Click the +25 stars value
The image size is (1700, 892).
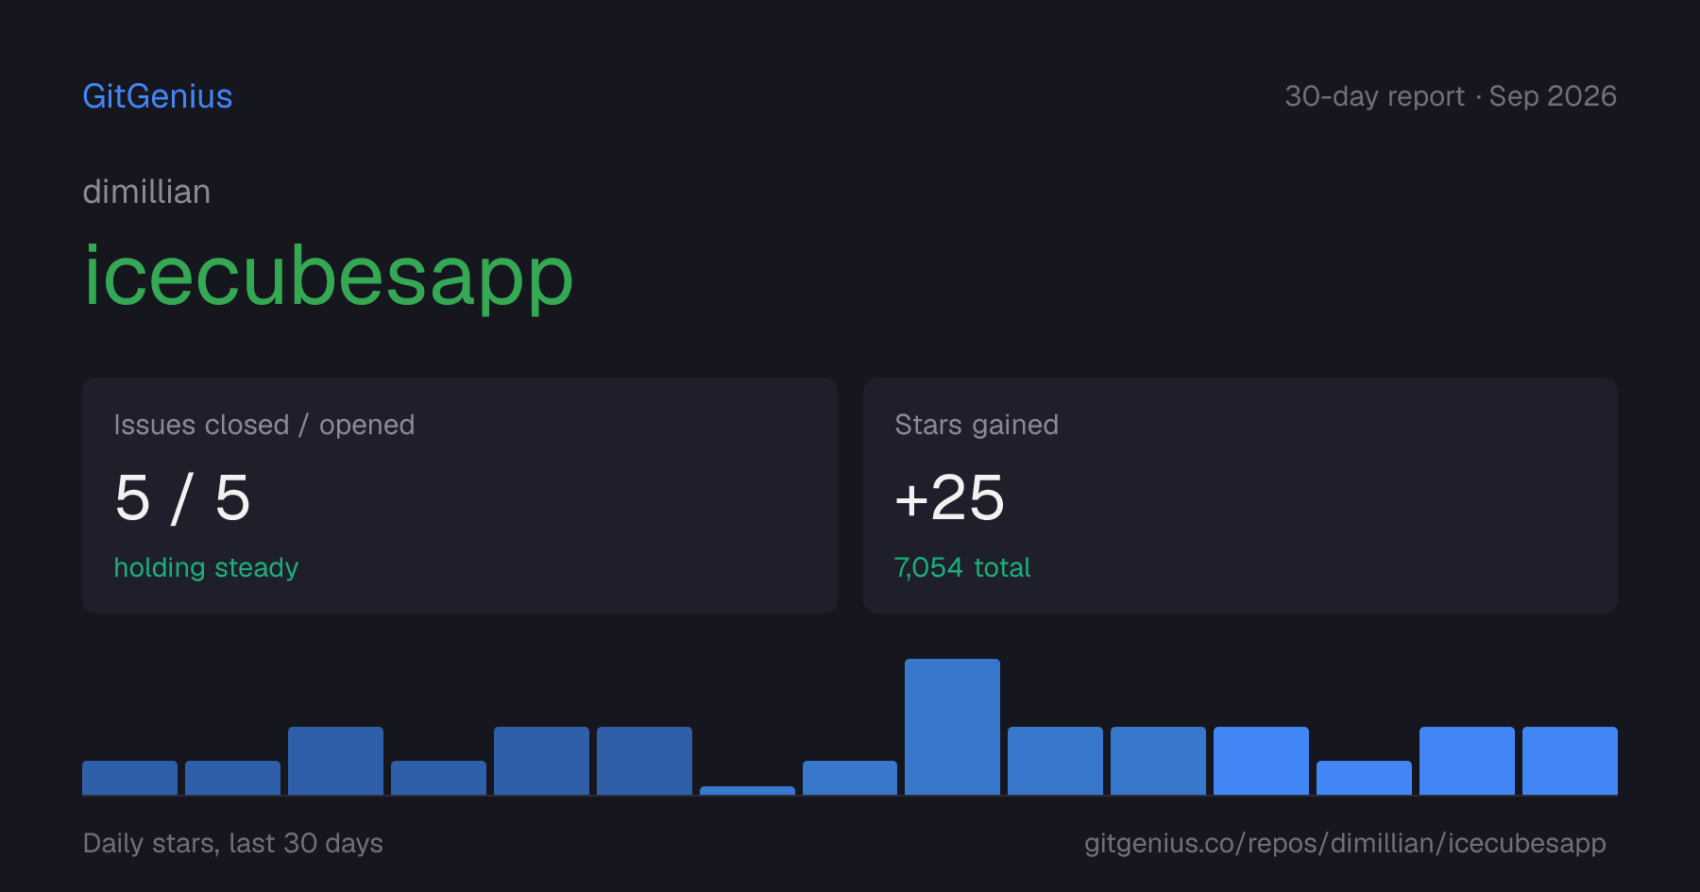949,497
